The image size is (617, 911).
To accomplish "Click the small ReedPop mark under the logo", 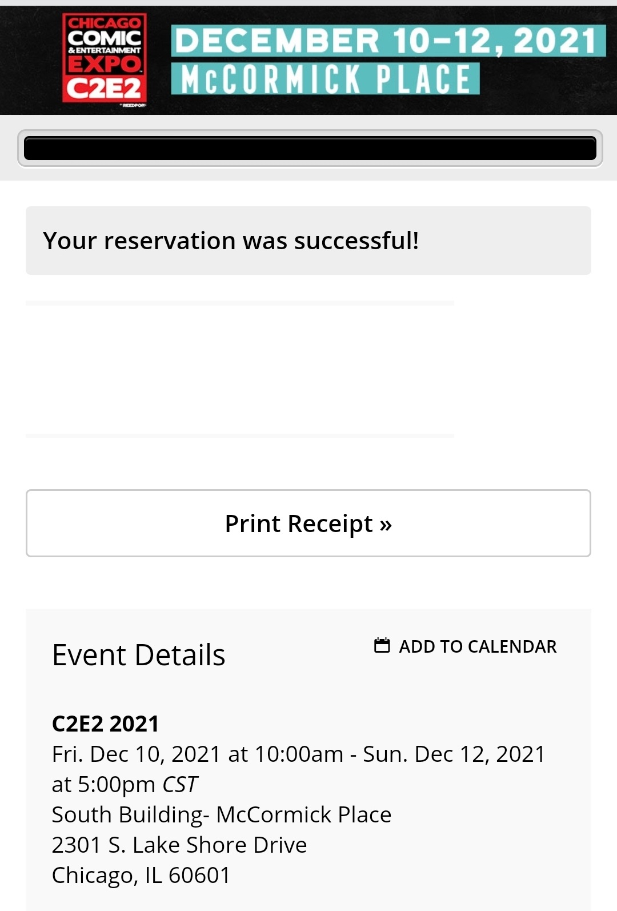I will point(134,105).
